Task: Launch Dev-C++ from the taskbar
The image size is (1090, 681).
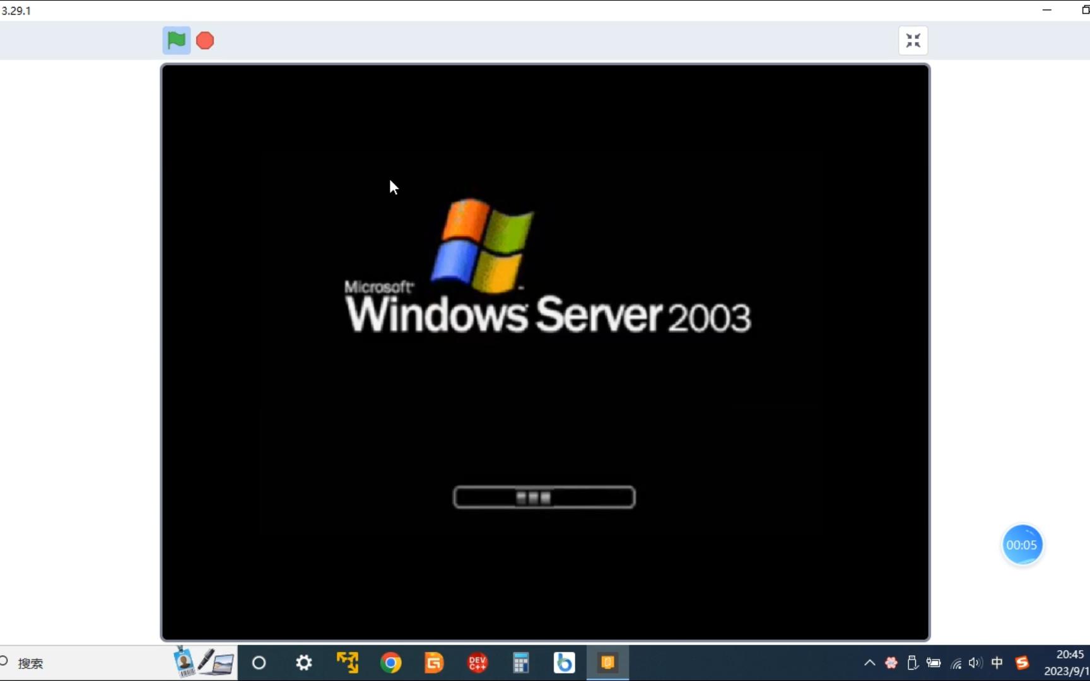Action: 478,663
